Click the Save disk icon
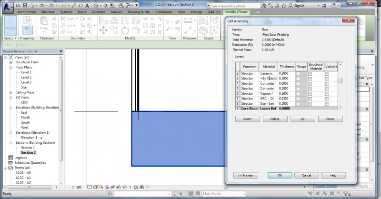The width and height of the screenshot is (381, 199). 25,5
